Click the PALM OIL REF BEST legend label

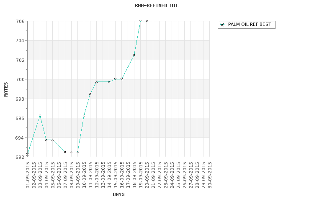(x=250, y=24)
